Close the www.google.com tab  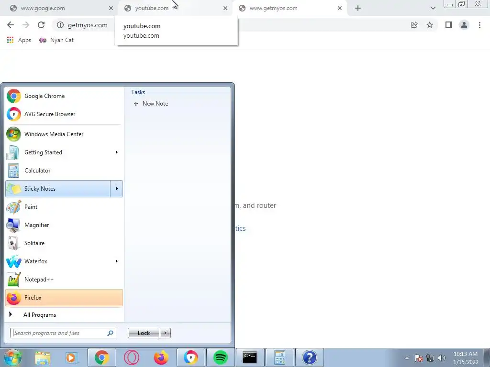pyautogui.click(x=111, y=8)
